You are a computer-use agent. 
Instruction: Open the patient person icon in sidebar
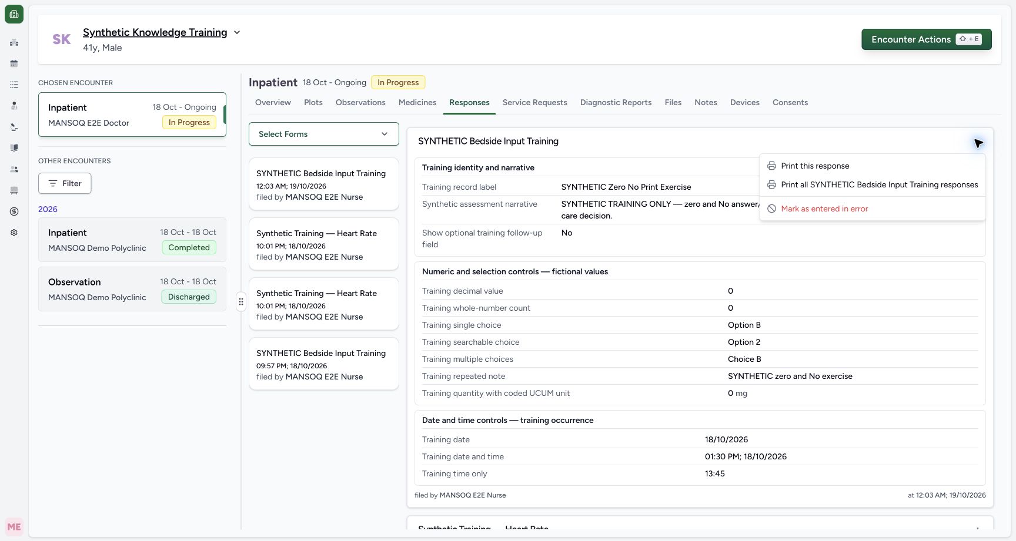click(x=14, y=106)
